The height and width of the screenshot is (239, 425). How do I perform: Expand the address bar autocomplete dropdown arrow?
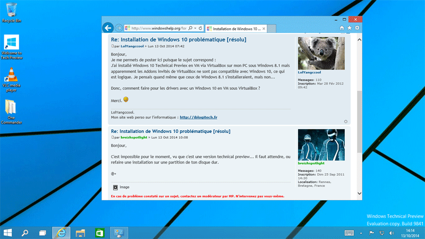pyautogui.click(x=195, y=28)
